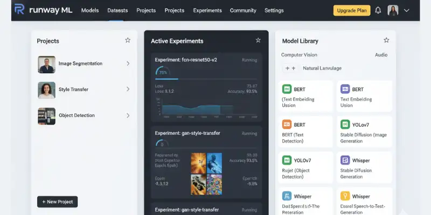Viewport: 431px width, 215px height.
Task: Click the Runway ML logo icon
Action: [x=19, y=9]
